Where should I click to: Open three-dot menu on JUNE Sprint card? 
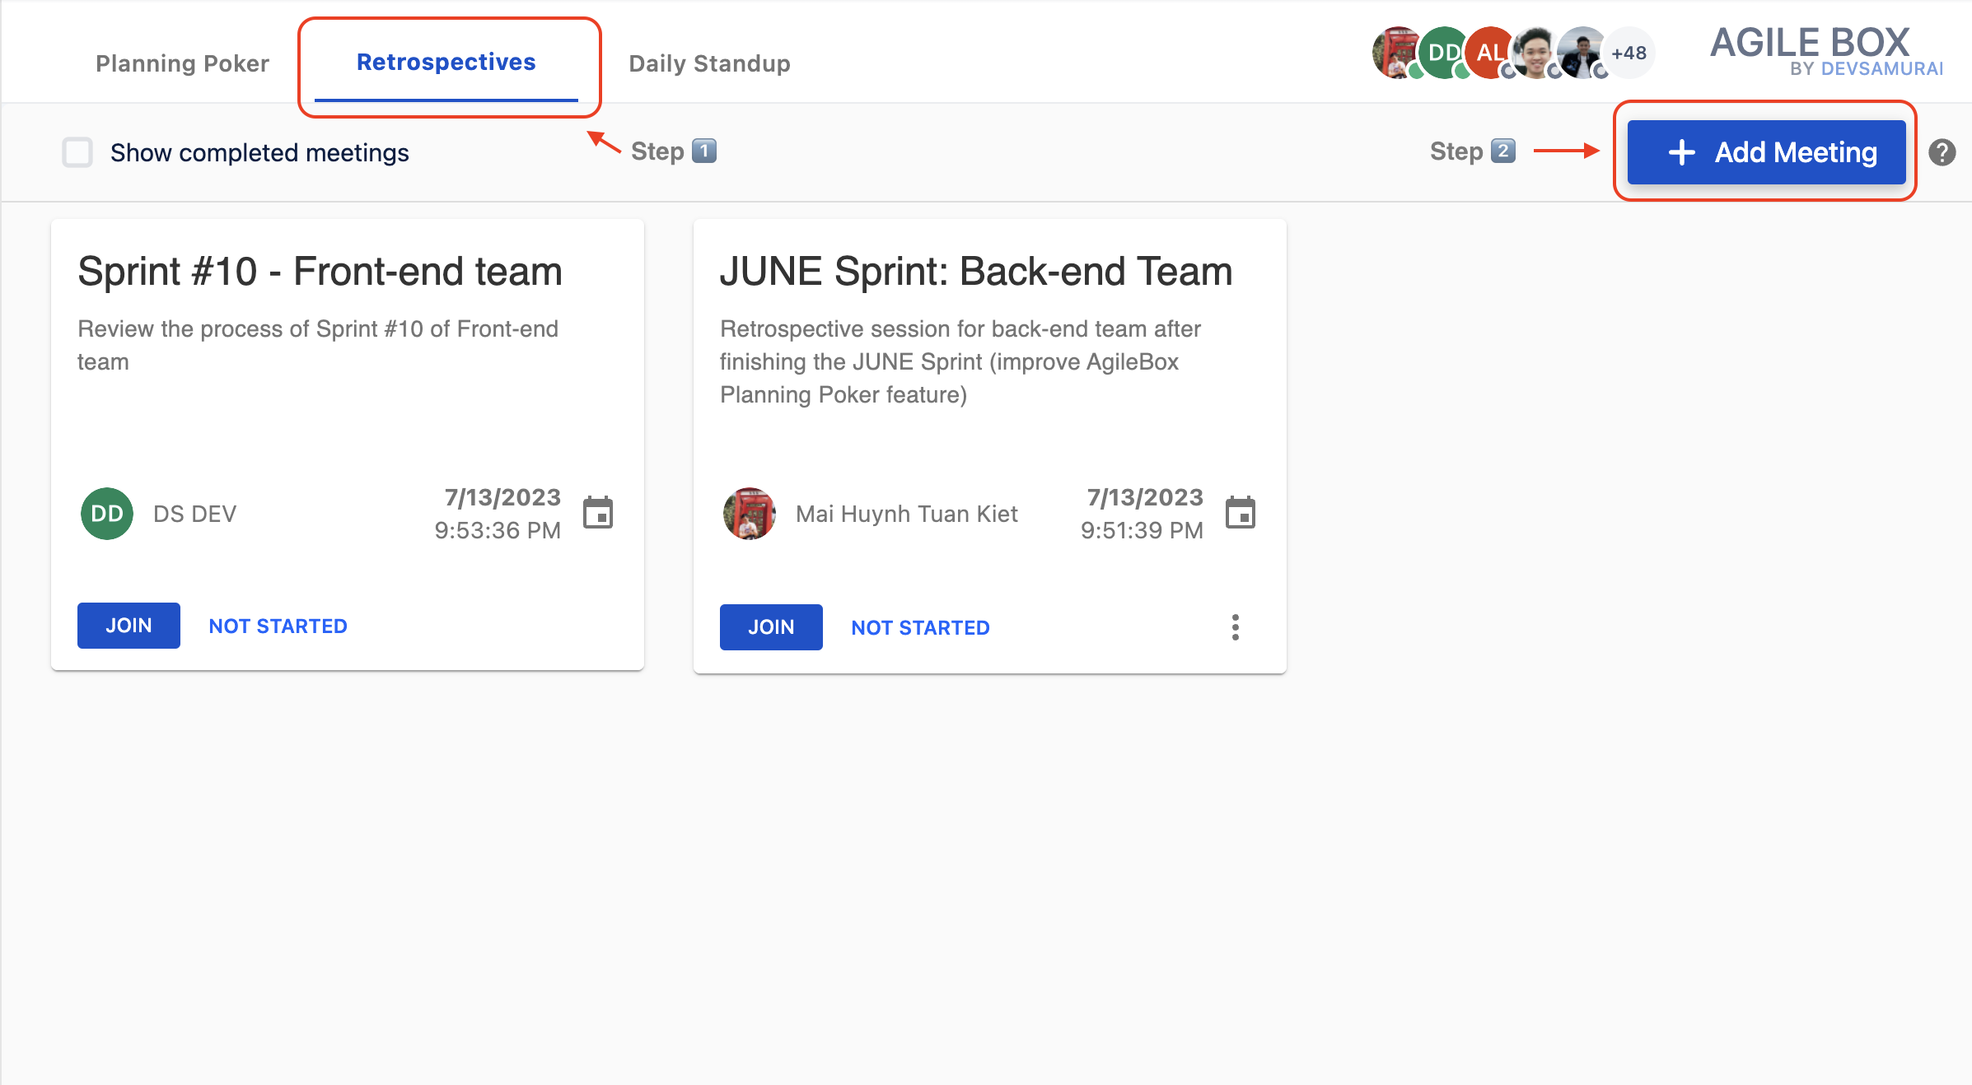click(x=1235, y=627)
